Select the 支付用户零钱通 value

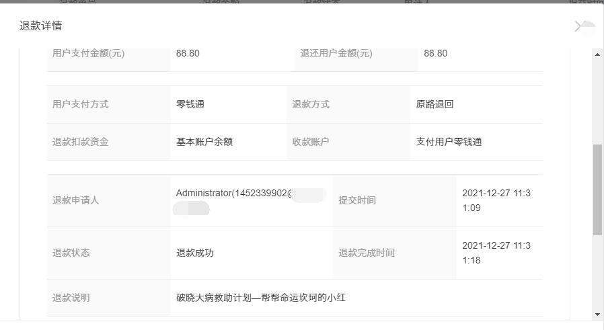tap(449, 142)
